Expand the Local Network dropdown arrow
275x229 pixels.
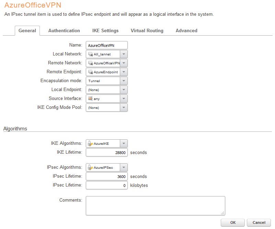click(124, 54)
